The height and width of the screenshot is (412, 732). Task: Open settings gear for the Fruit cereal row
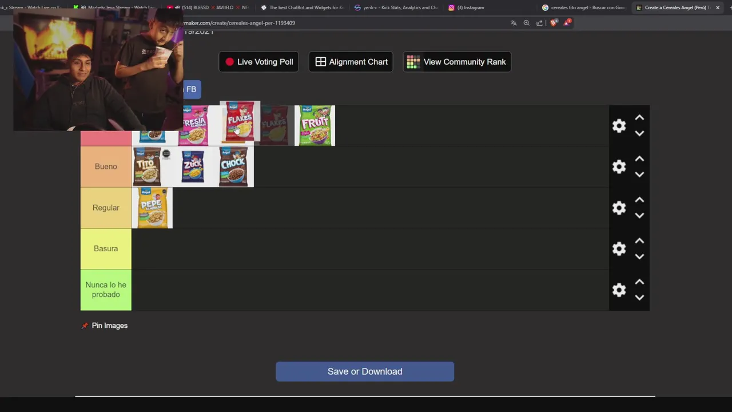tap(619, 126)
